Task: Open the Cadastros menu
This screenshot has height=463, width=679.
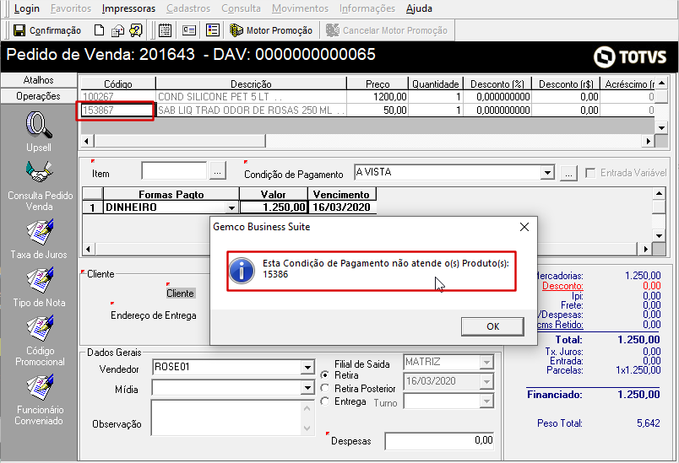Action: pos(188,8)
